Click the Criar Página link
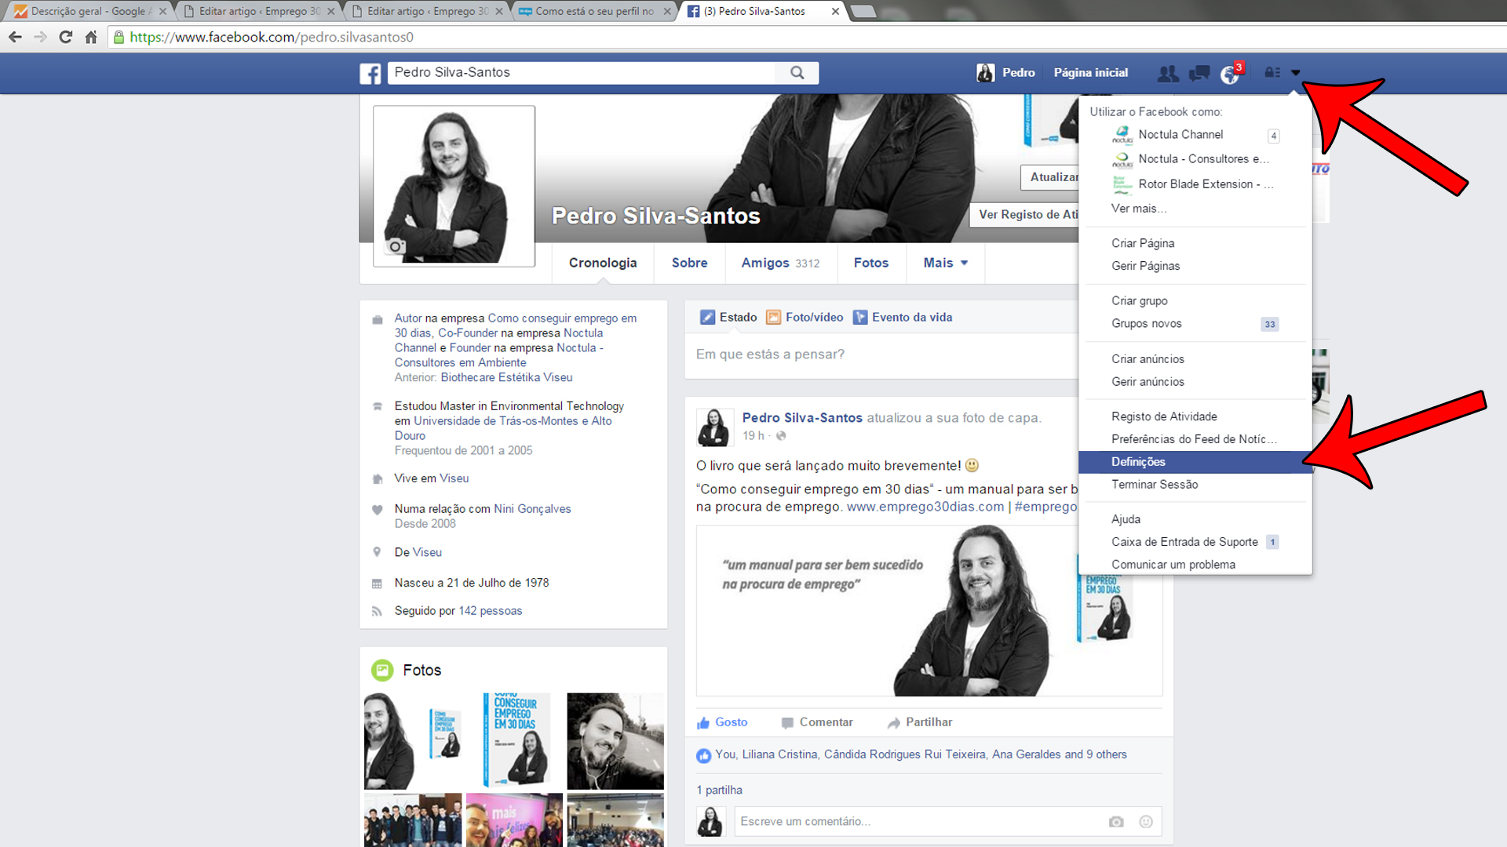This screenshot has width=1507, height=847. [x=1142, y=243]
